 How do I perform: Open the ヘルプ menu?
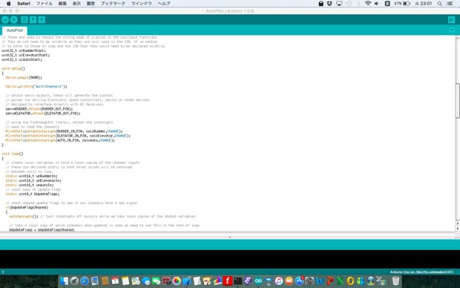point(164,4)
